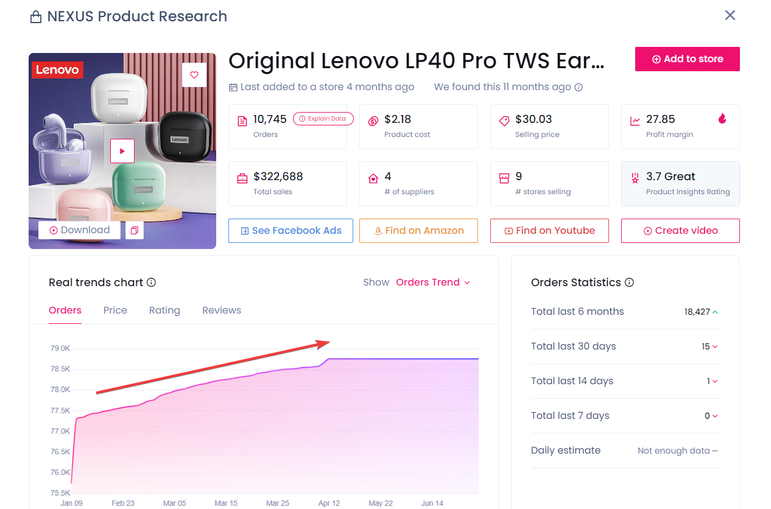Click info icon after 'found this 11 months ago'
771x509 pixels.
[579, 87]
